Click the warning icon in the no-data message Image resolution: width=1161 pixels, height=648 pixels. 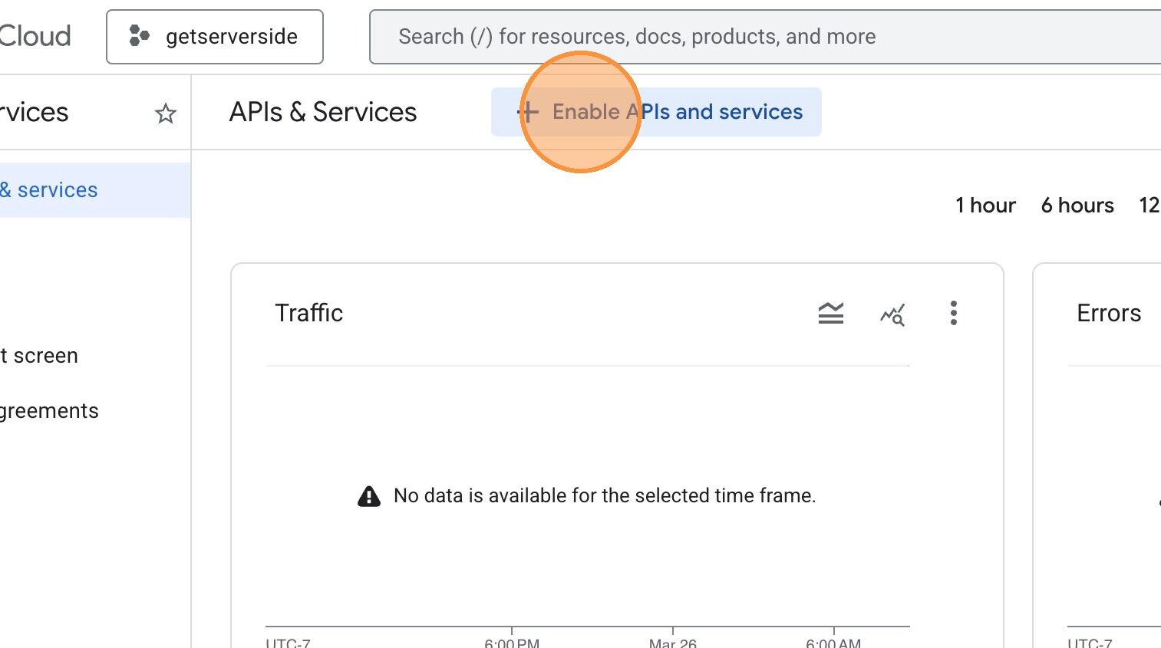click(368, 495)
